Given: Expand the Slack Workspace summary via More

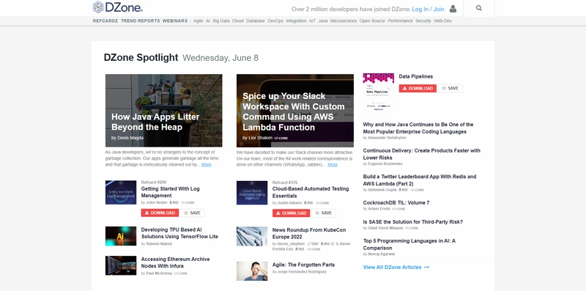Looking at the screenshot, I should pyautogui.click(x=333, y=165).
